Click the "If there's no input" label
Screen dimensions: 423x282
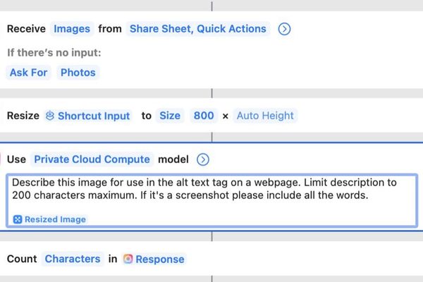(x=52, y=51)
